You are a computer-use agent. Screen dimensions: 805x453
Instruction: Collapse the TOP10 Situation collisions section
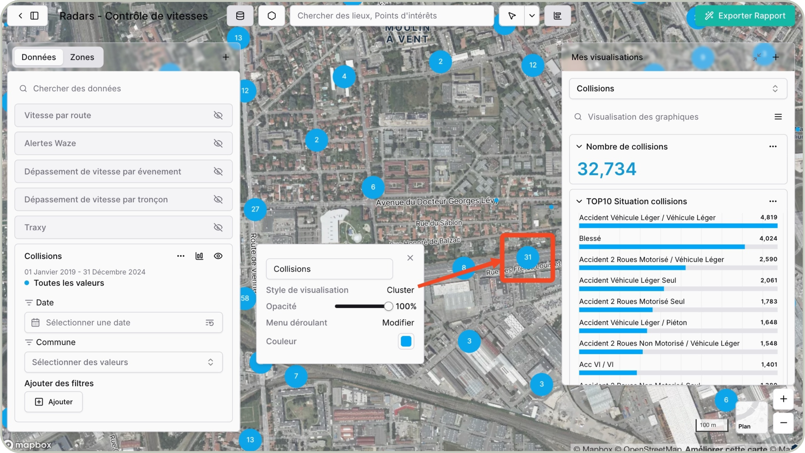click(x=579, y=201)
